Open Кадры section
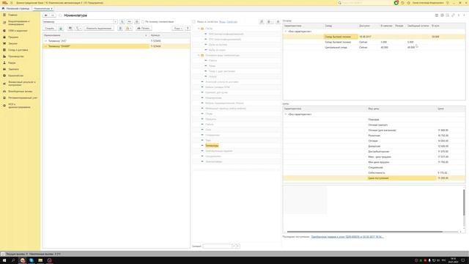The image size is (469, 264). point(12,63)
